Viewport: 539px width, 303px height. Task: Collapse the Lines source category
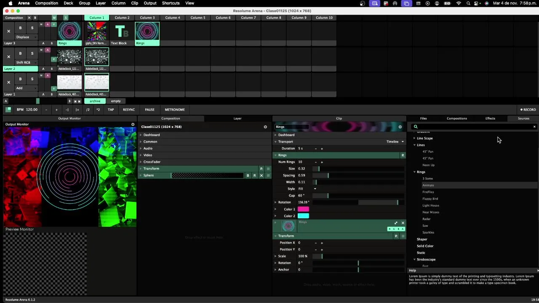click(x=414, y=145)
